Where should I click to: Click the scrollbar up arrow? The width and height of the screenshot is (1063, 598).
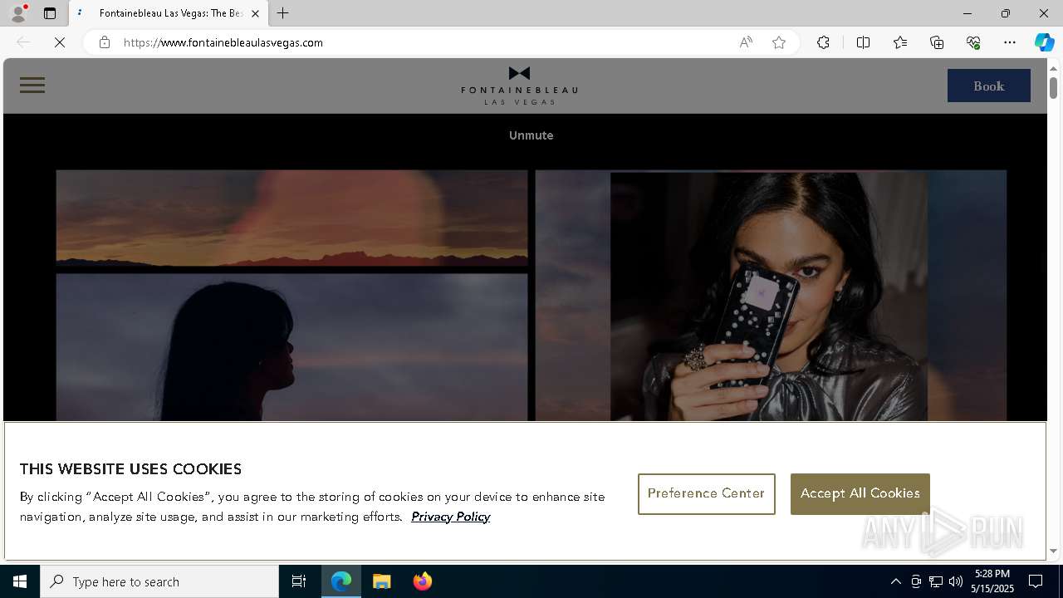pos(1053,67)
